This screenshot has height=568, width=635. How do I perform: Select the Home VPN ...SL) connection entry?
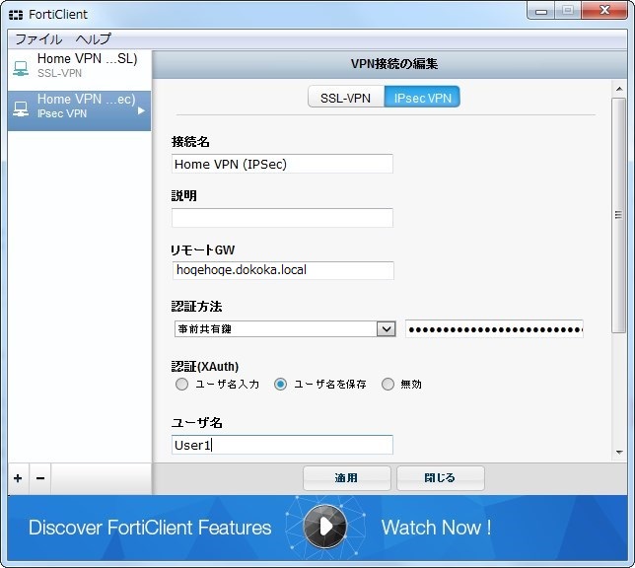pyautogui.click(x=79, y=70)
